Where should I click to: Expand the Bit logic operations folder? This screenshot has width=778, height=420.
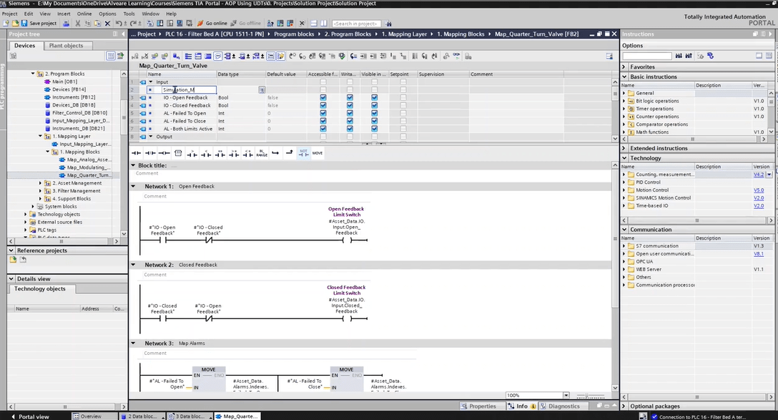tap(624, 101)
